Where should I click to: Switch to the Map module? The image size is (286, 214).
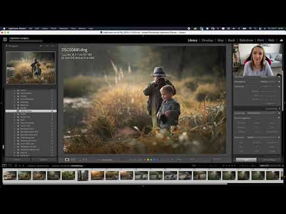[x=220, y=40]
